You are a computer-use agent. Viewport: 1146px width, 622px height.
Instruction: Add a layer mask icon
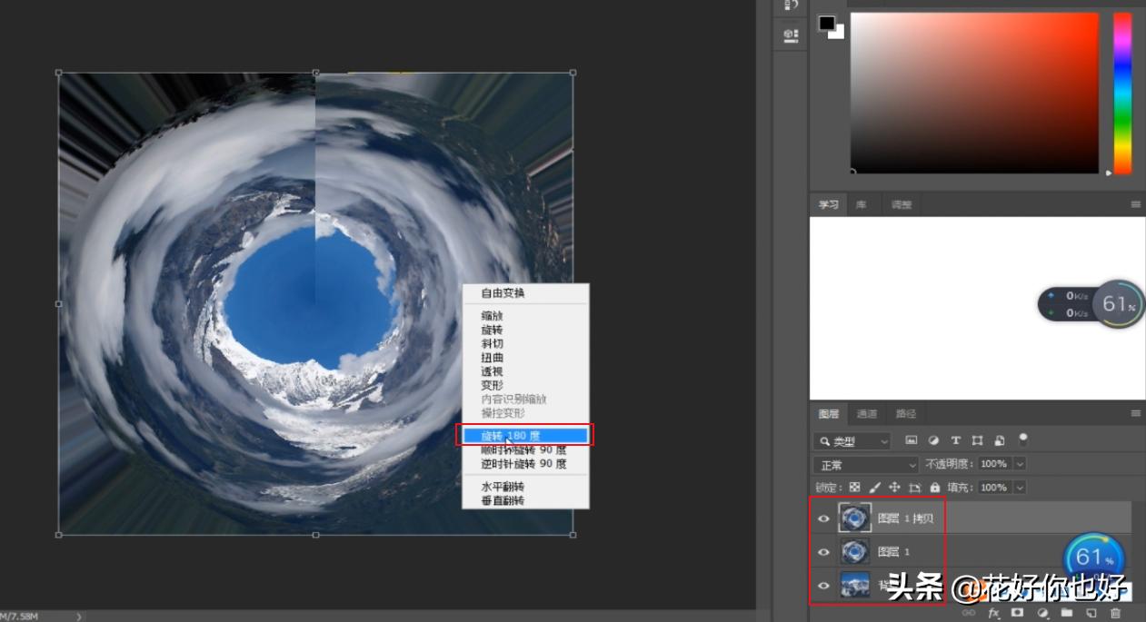pos(1018,614)
